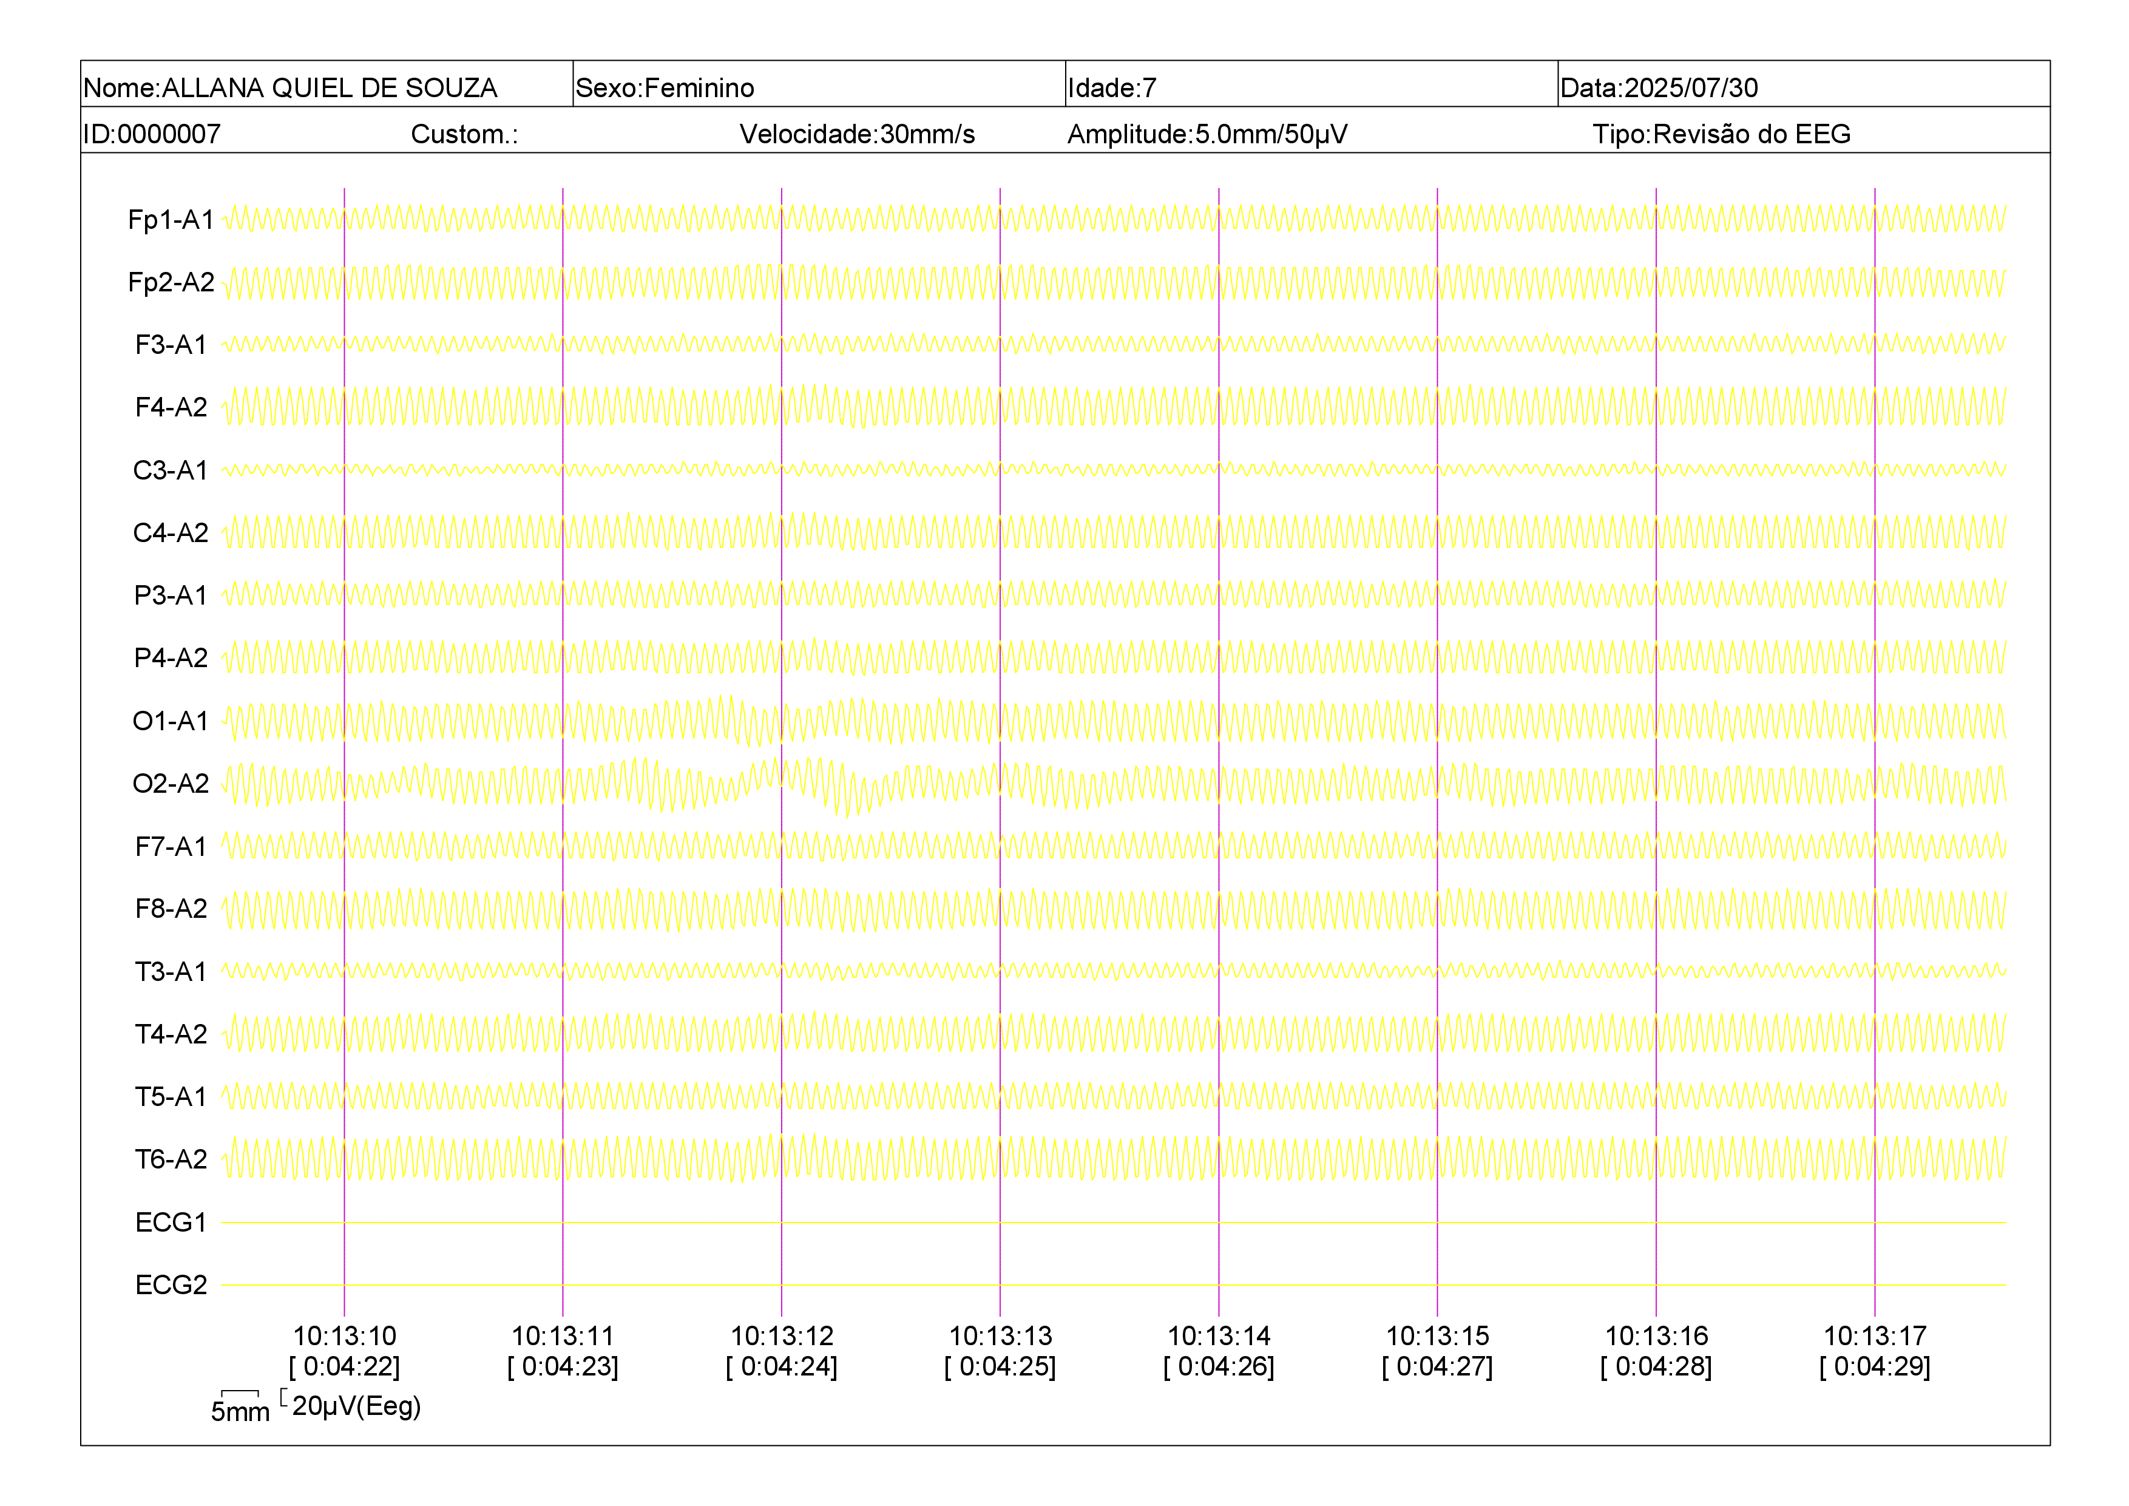
Task: Click the 'Tipo:Revisão do EEG' text
Action: click(1721, 135)
